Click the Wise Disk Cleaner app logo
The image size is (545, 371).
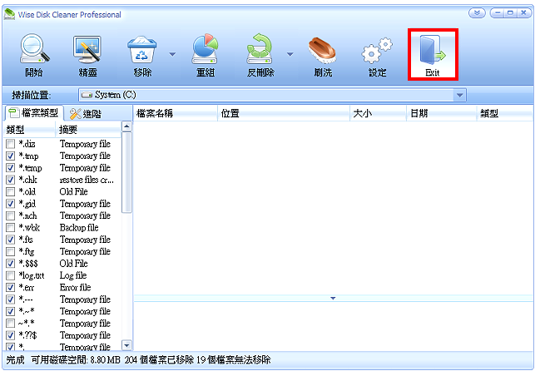pyautogui.click(x=9, y=14)
